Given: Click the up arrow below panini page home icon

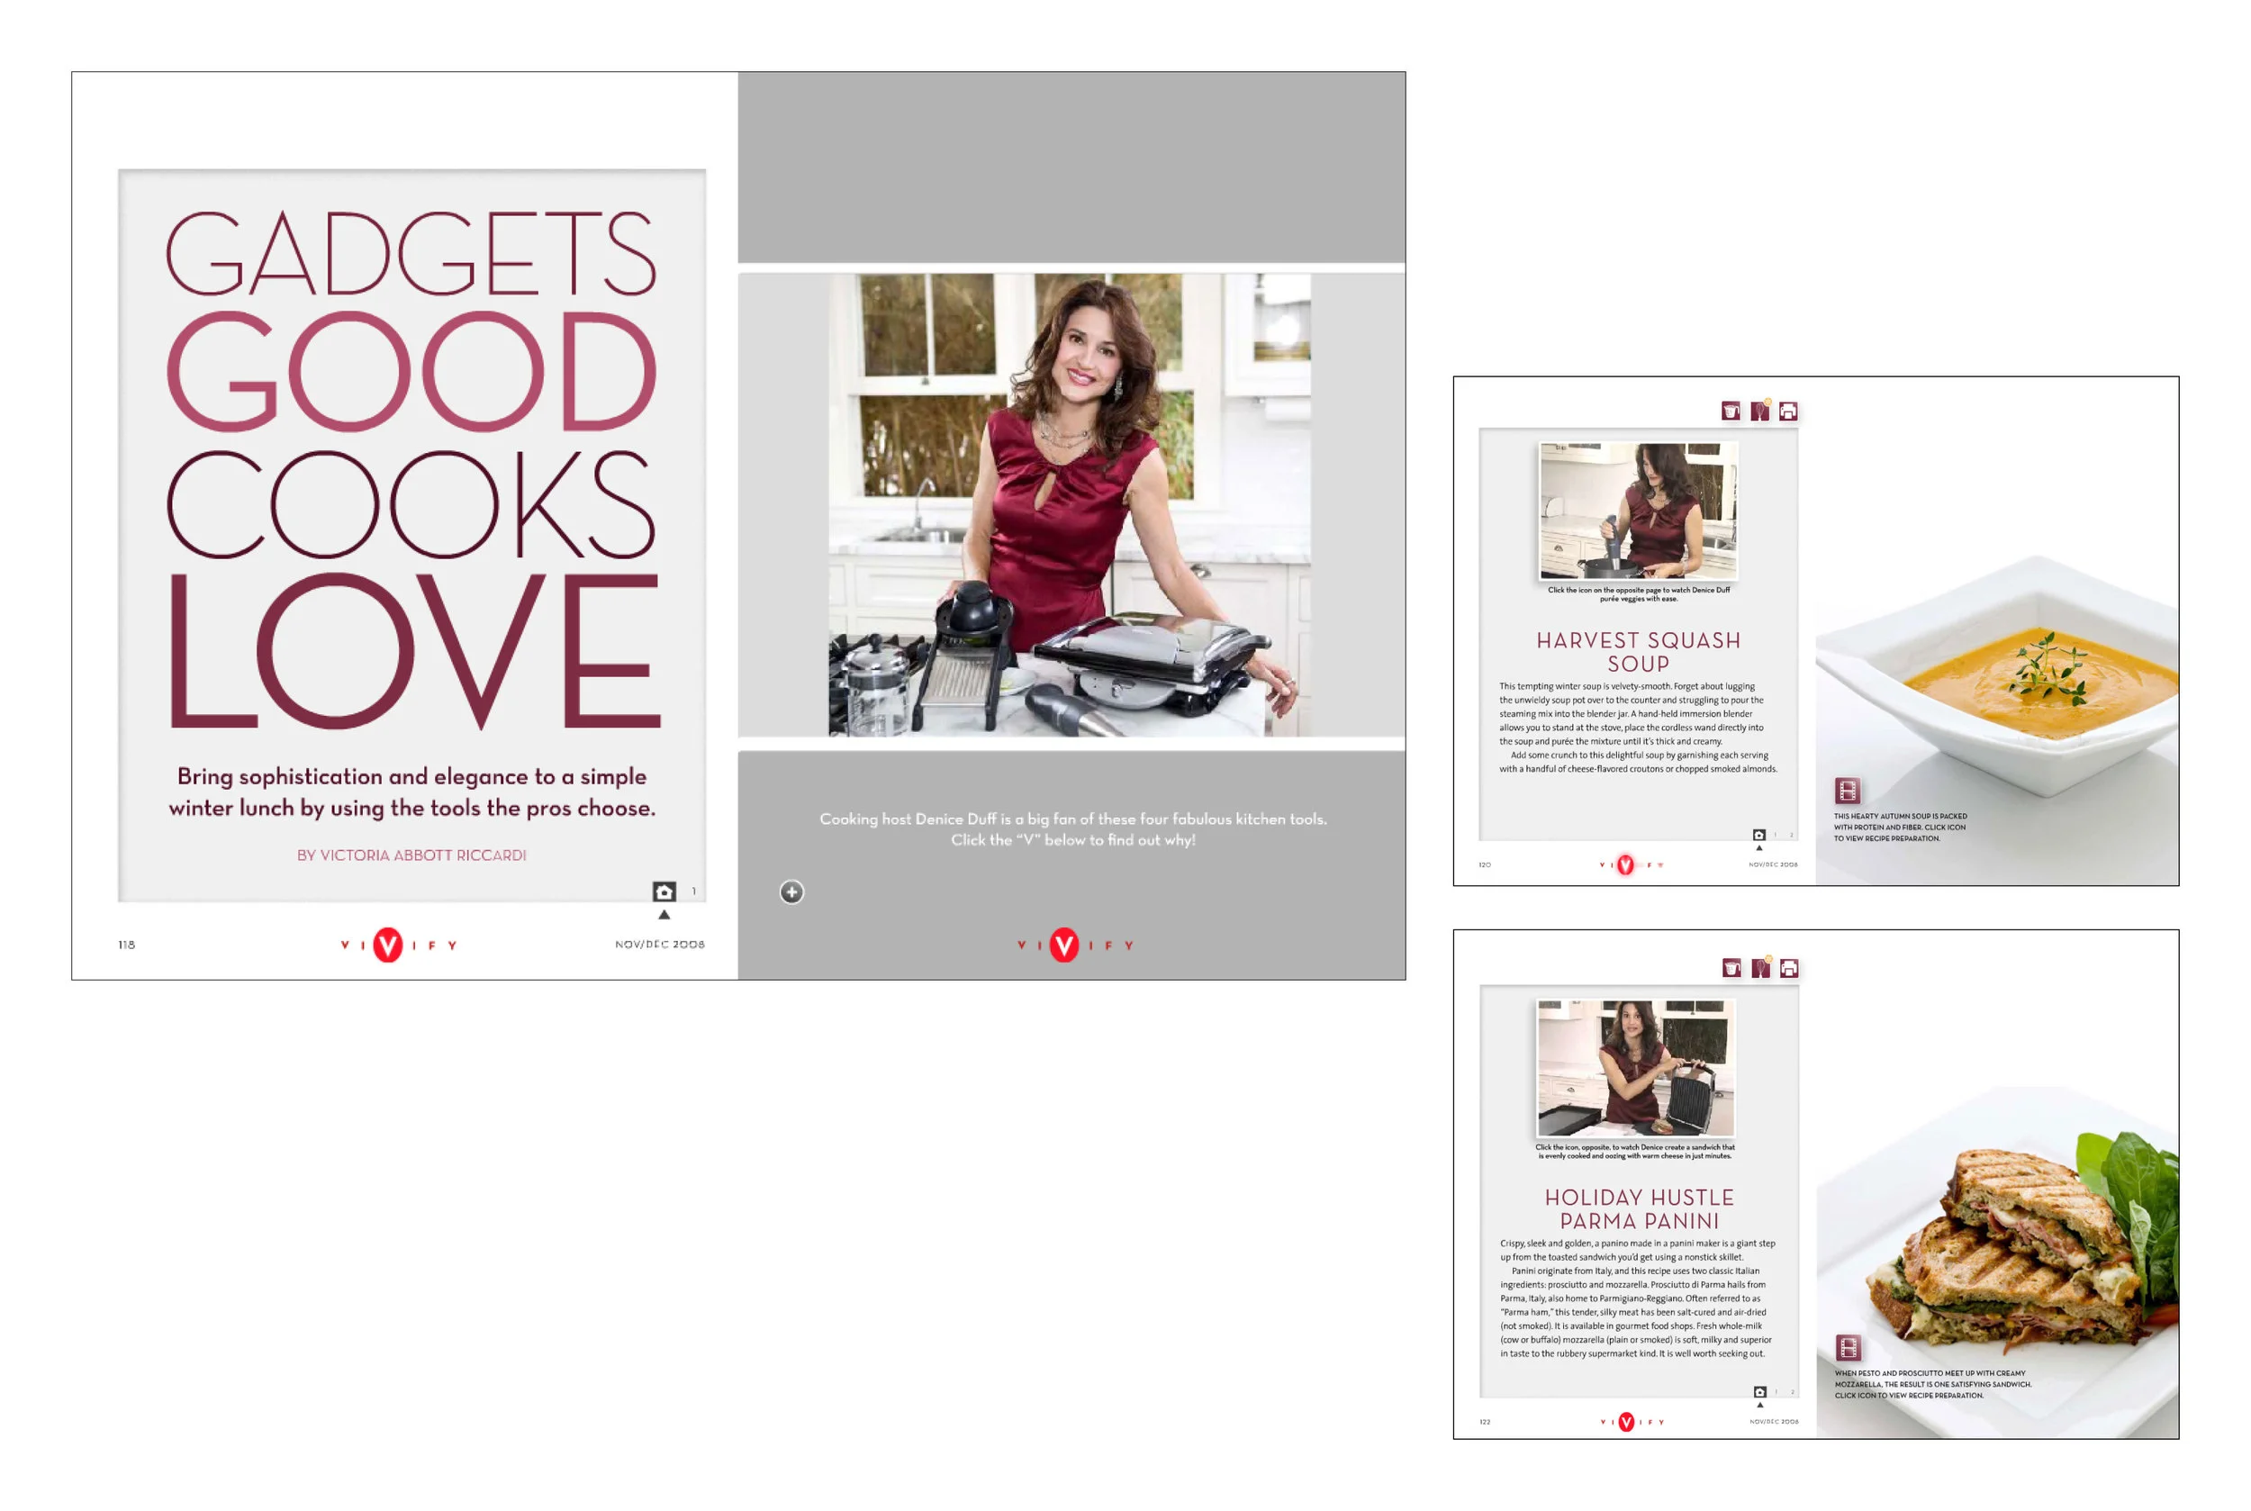Looking at the screenshot, I should pyautogui.click(x=1759, y=1405).
